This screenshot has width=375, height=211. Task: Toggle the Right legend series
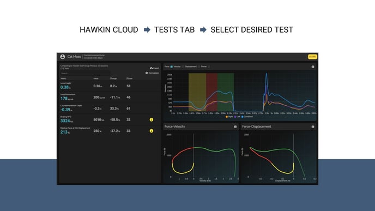[229, 117]
